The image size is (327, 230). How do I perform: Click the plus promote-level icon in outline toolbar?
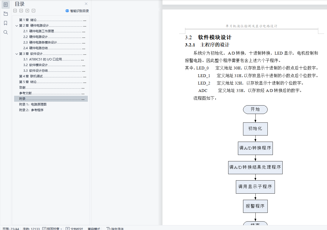point(27,11)
